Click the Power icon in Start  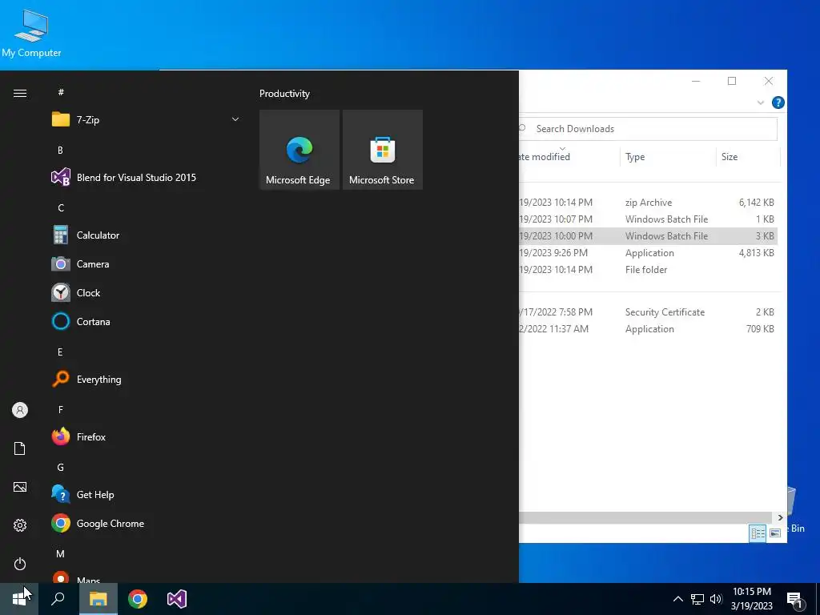pyautogui.click(x=20, y=564)
